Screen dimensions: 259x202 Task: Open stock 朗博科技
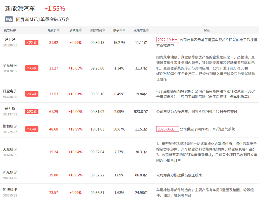point(10,190)
